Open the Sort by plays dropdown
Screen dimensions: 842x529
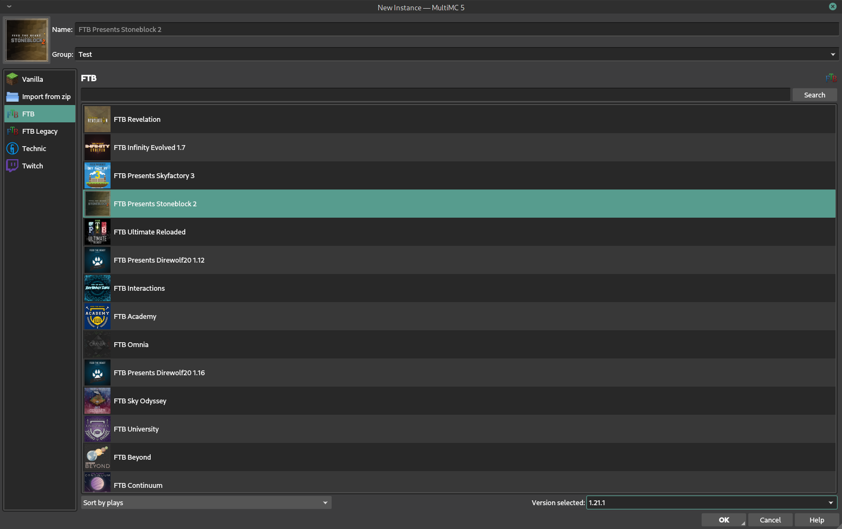tap(206, 502)
